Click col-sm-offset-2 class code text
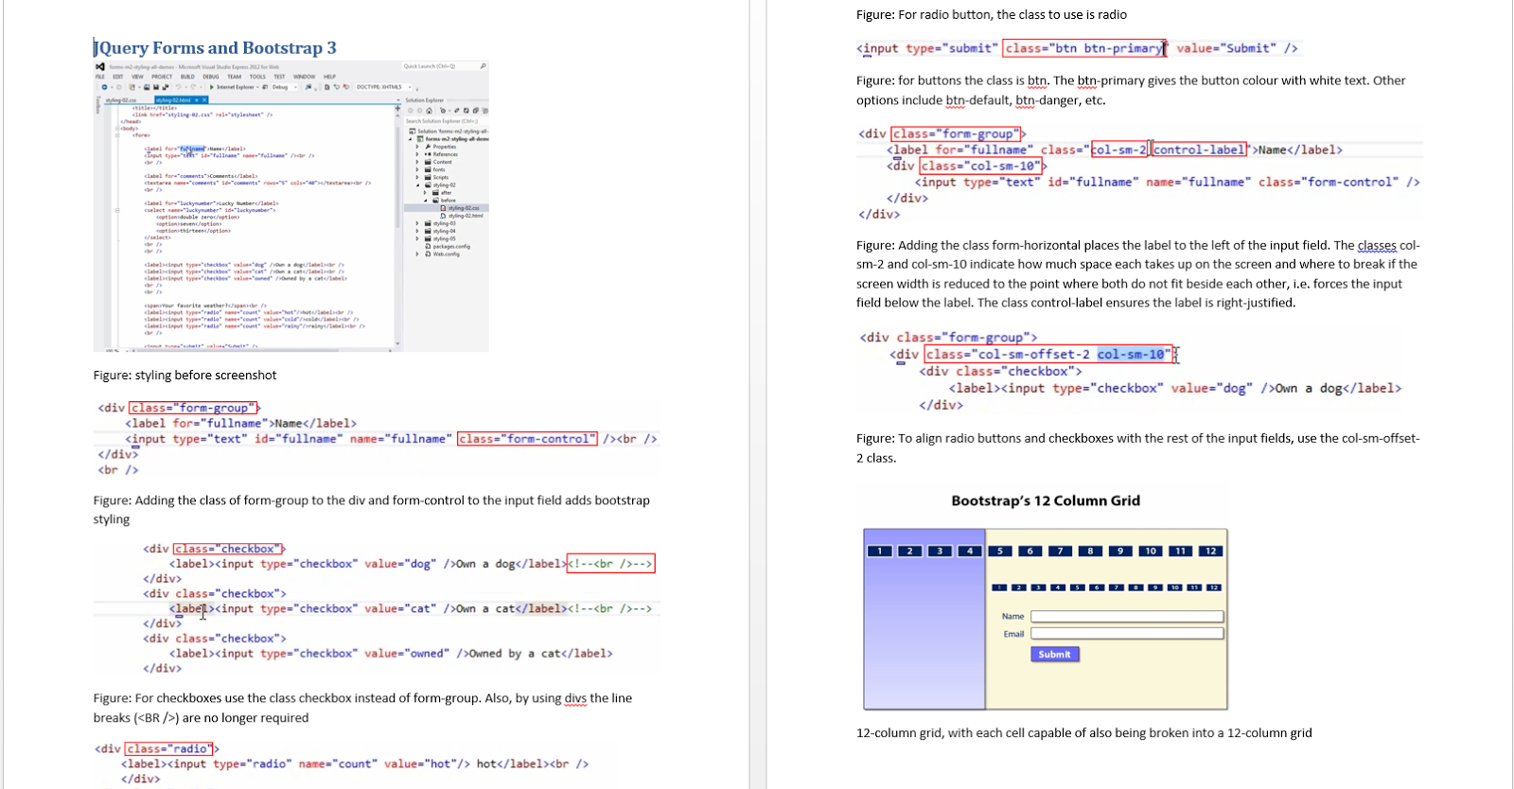The image size is (1514, 789). tap(1033, 355)
